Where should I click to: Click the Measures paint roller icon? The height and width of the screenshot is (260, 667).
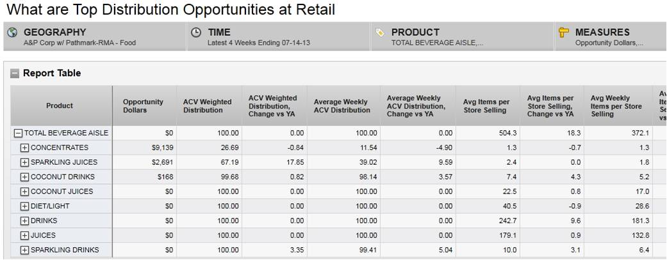[x=564, y=32]
